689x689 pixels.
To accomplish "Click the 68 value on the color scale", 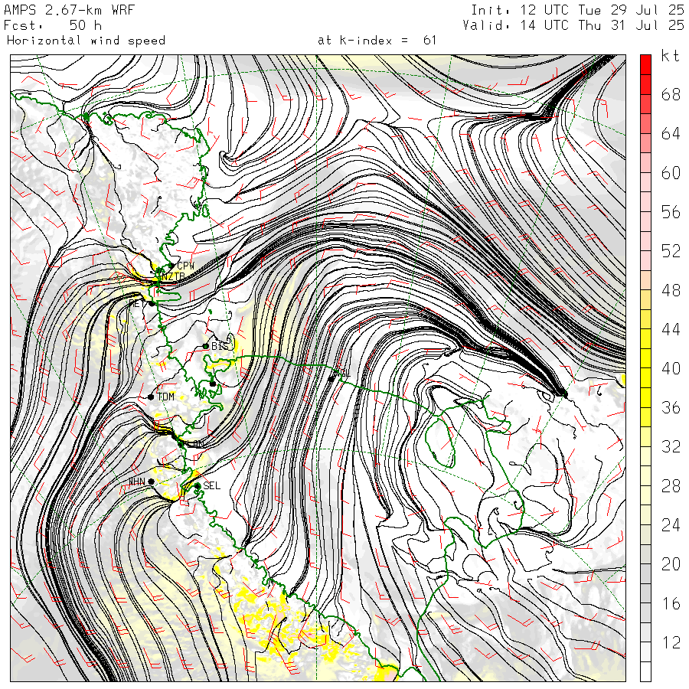I will point(671,94).
